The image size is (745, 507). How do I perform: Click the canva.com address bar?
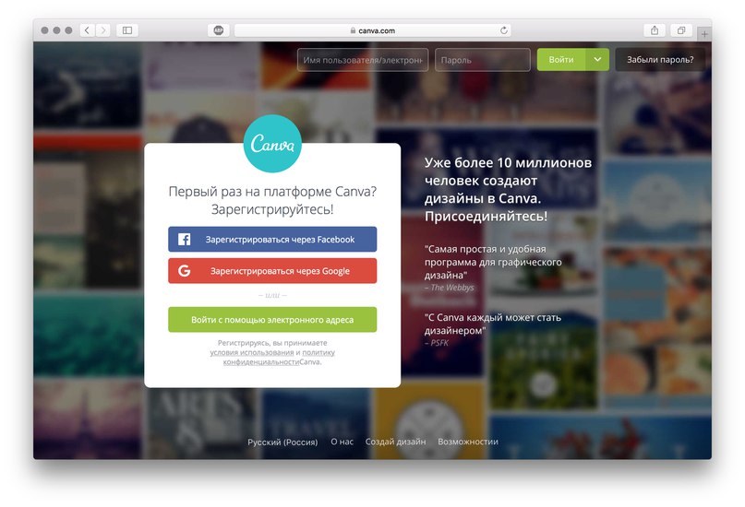tap(373, 30)
